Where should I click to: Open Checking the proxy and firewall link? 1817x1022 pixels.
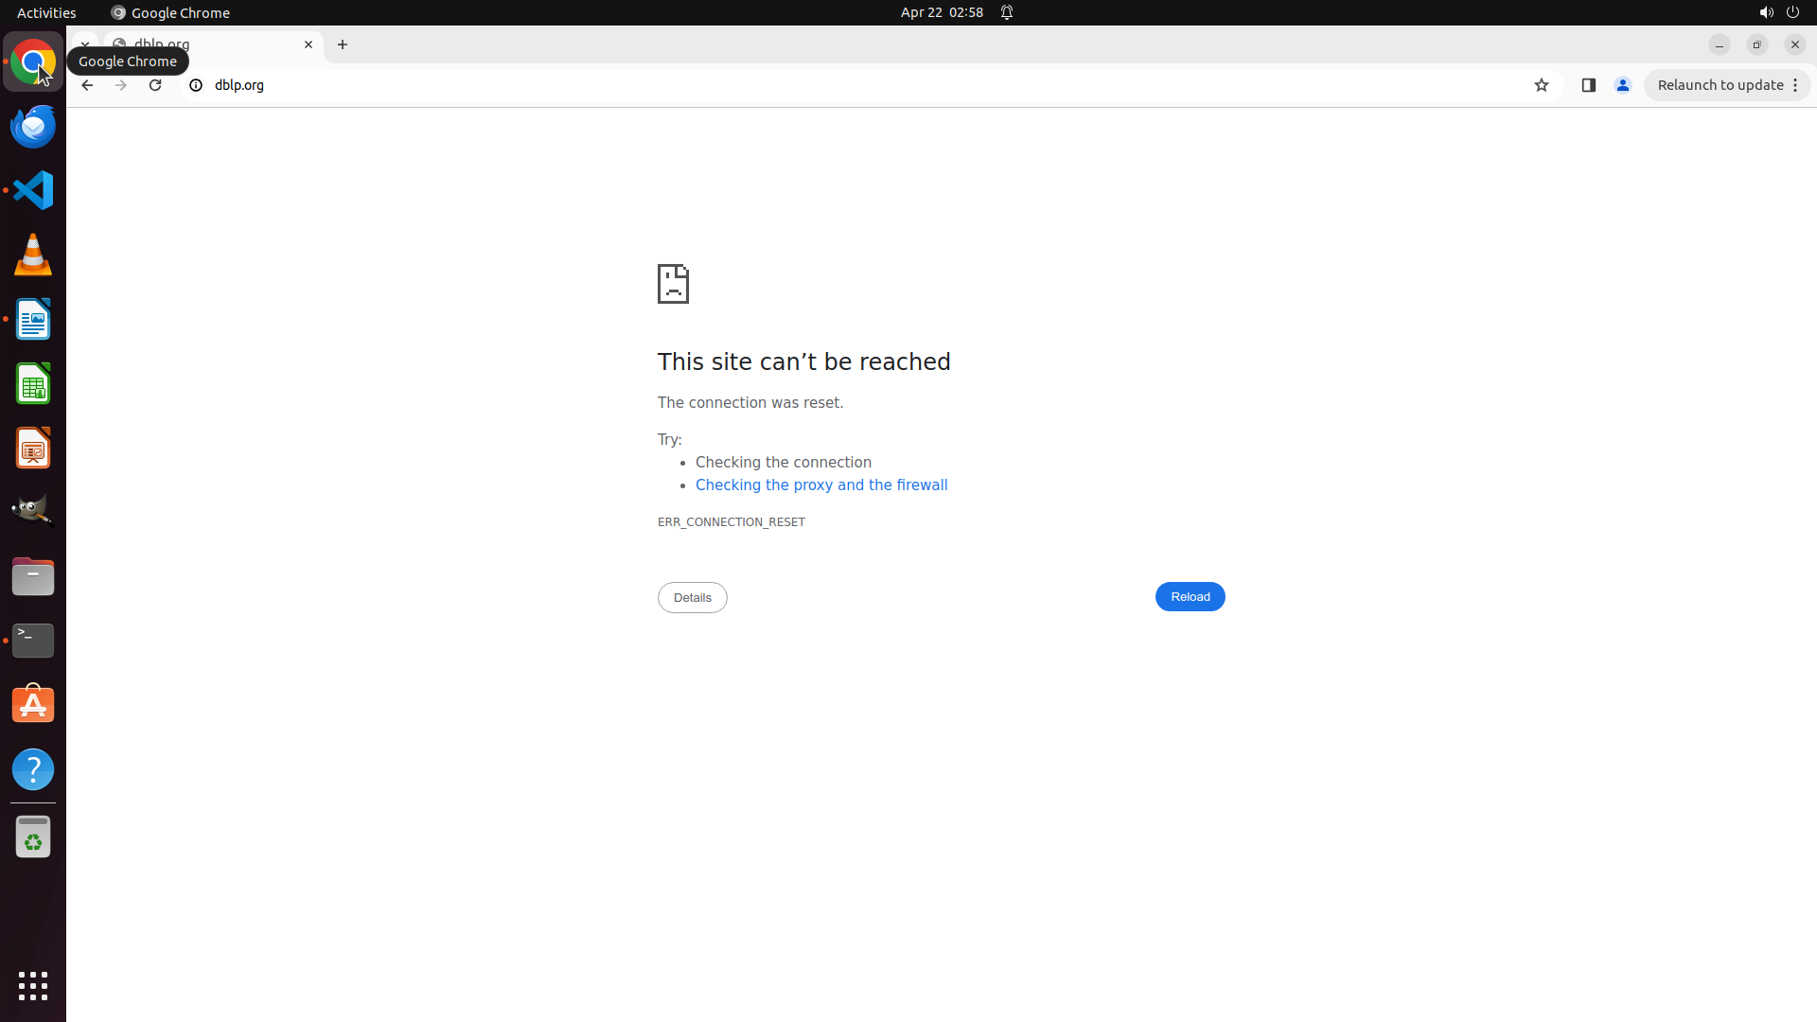[820, 485]
